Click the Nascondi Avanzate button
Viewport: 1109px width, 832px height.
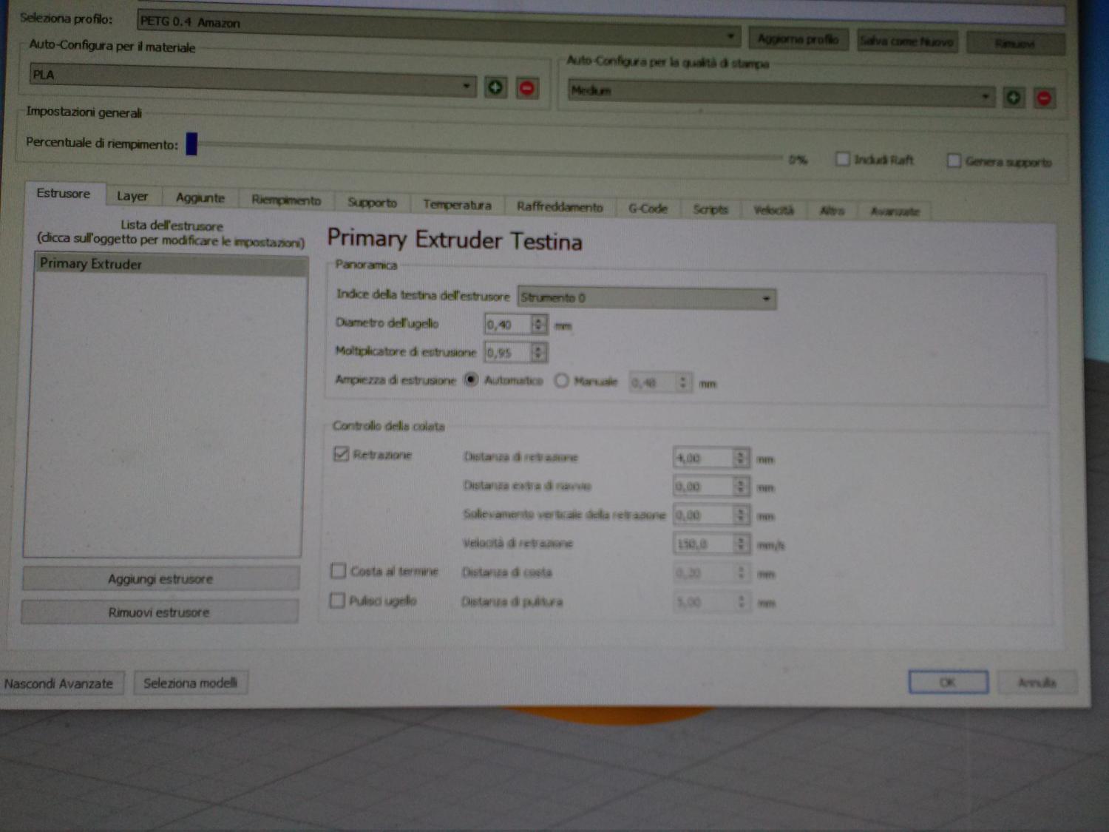point(60,683)
